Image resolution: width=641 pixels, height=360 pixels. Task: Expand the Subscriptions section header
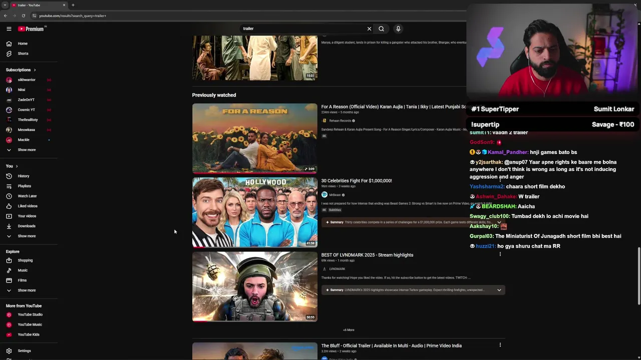[x=21, y=70]
